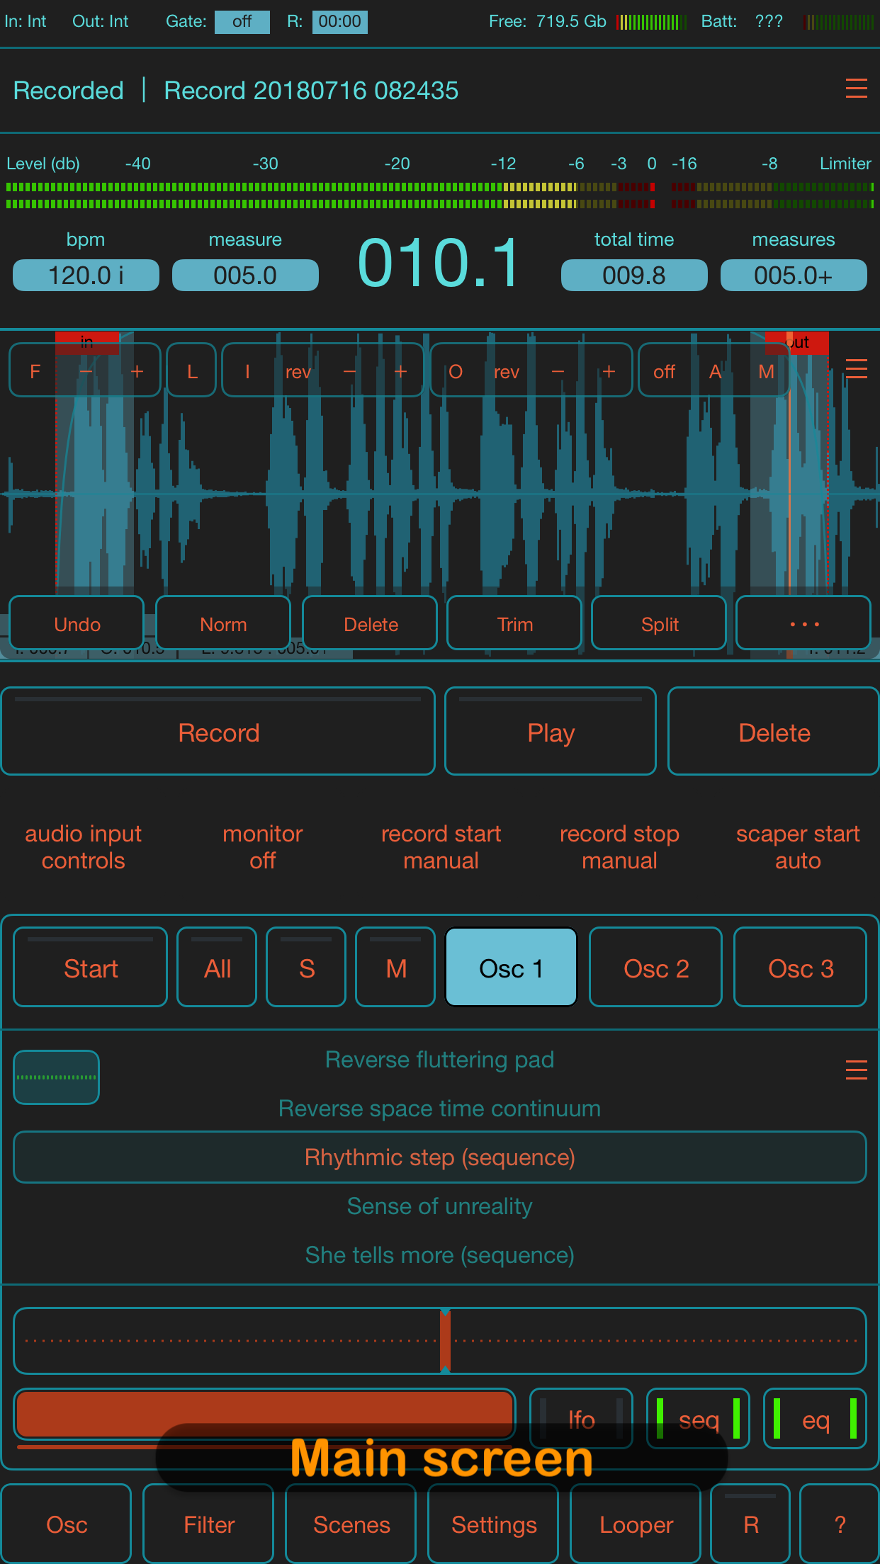Open the total time value 009.8
Screen dimensions: 880x1564
[x=634, y=275]
